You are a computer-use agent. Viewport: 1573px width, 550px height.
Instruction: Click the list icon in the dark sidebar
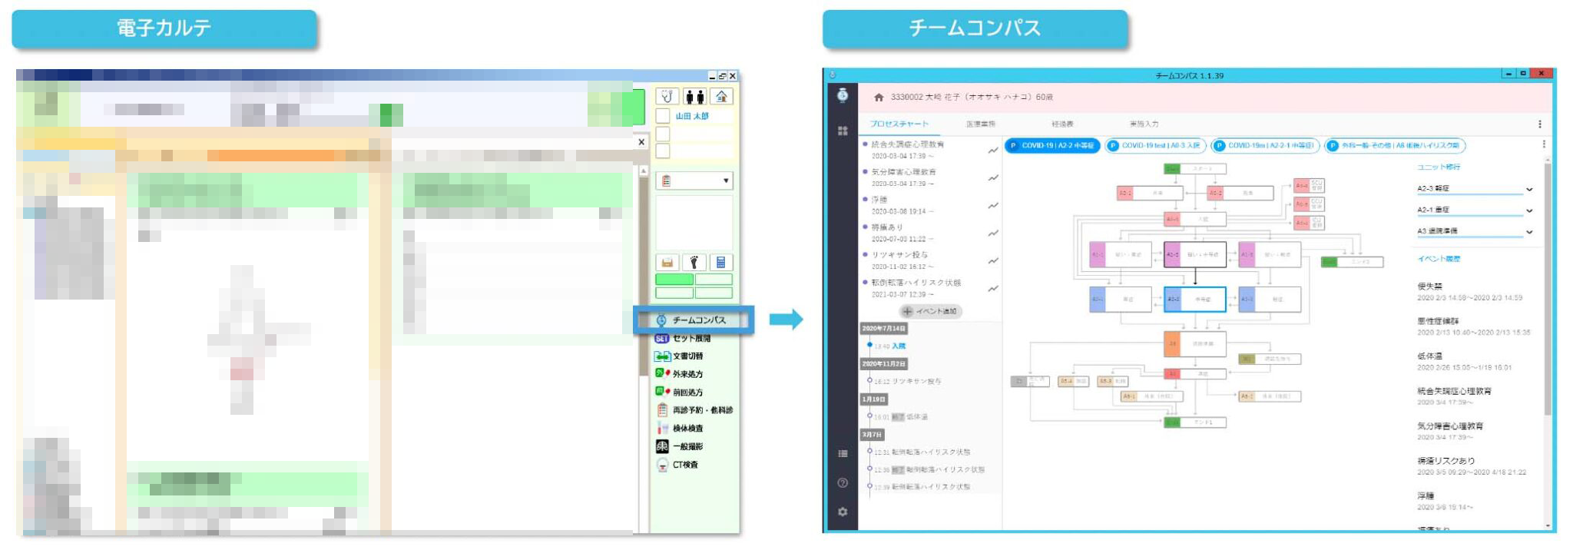pyautogui.click(x=843, y=453)
